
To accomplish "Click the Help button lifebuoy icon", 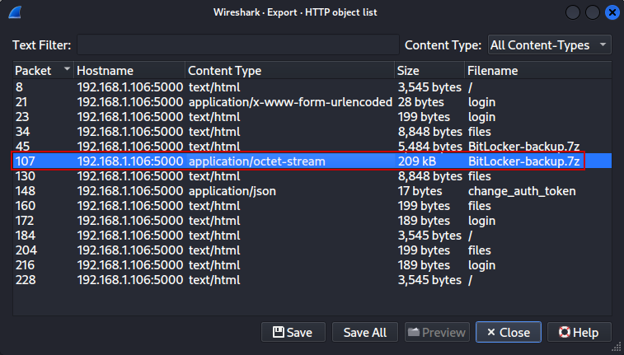I will point(565,332).
